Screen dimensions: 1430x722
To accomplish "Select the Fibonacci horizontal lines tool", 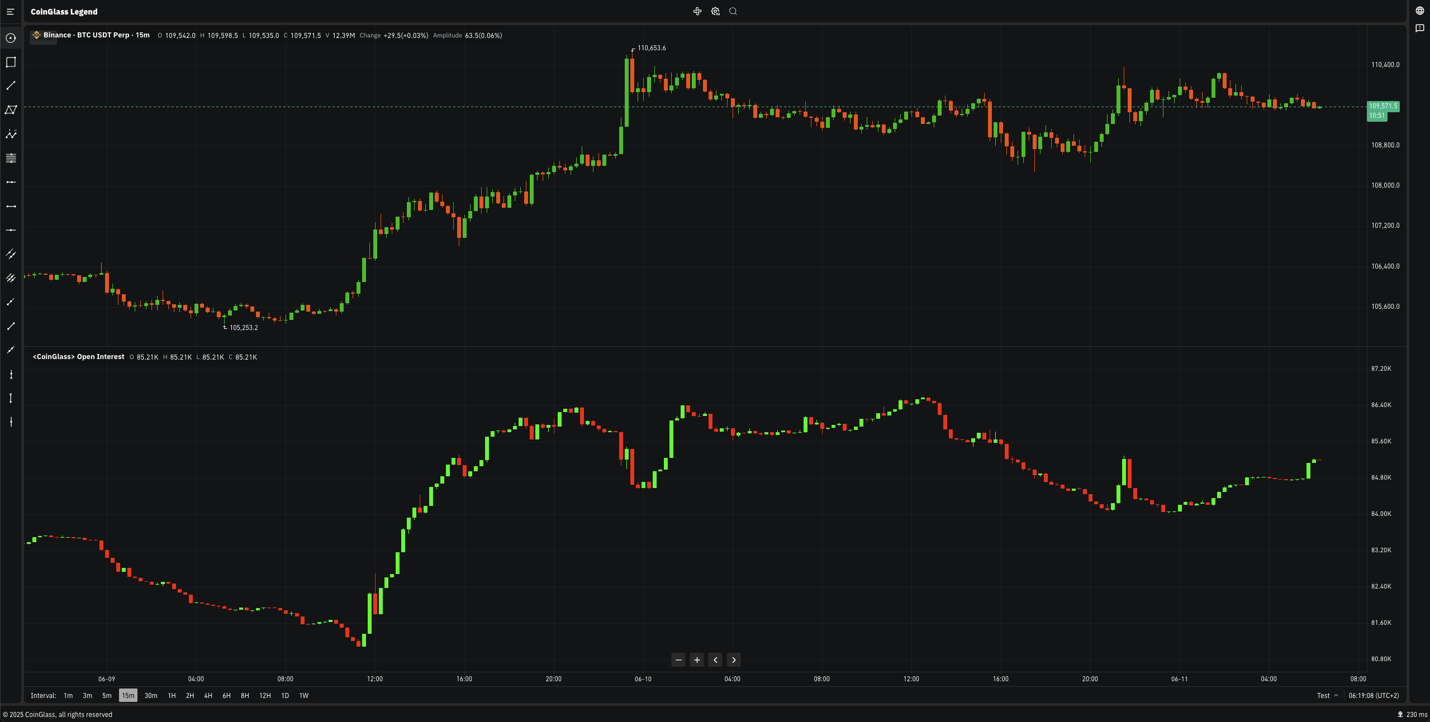I will coord(11,158).
